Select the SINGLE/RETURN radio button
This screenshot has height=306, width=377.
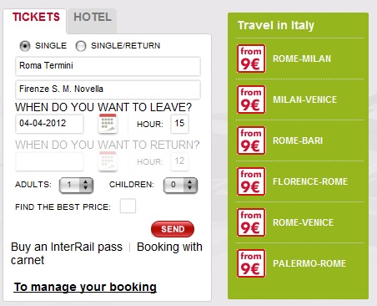tap(81, 46)
